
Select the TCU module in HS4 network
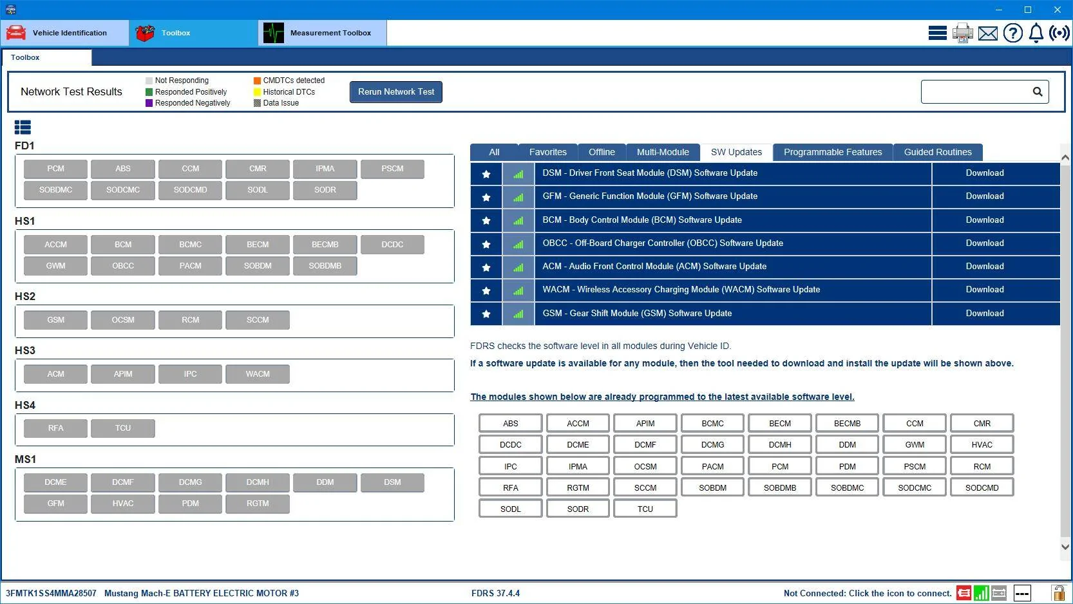tap(123, 428)
